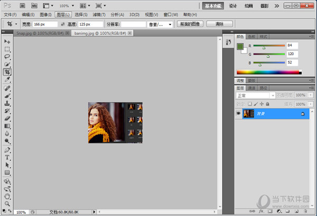Select the Hand tool
This screenshot has height=216, width=317.
pyautogui.click(x=7, y=195)
